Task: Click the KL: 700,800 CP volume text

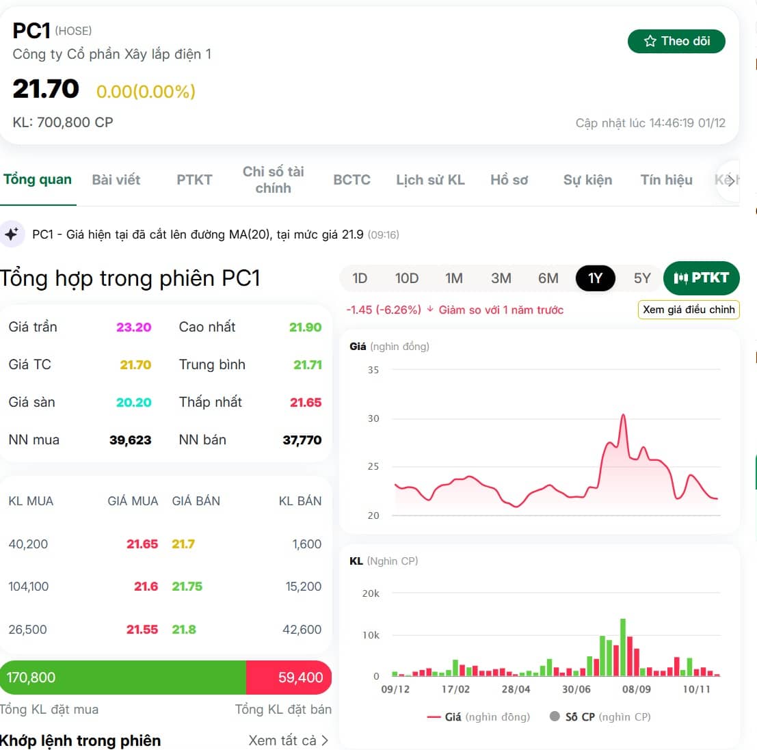Action: pyautogui.click(x=63, y=122)
